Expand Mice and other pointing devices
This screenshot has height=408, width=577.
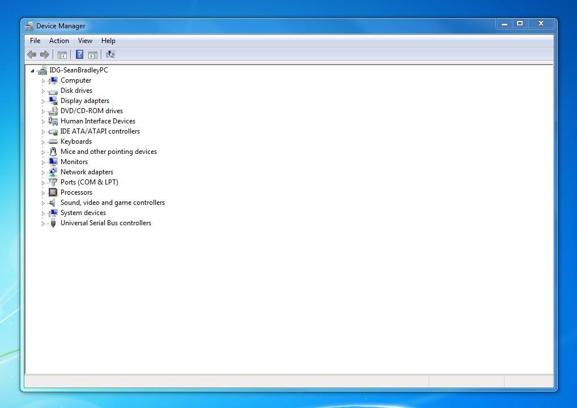coord(43,152)
